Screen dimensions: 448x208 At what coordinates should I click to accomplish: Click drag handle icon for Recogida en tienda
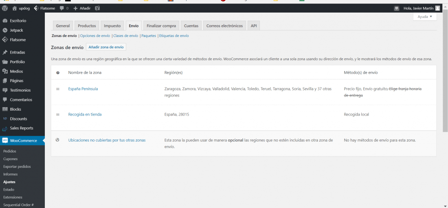click(58, 115)
